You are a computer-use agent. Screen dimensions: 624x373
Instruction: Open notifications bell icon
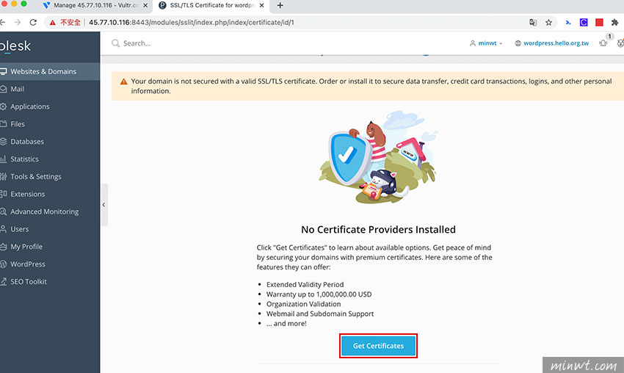click(603, 43)
